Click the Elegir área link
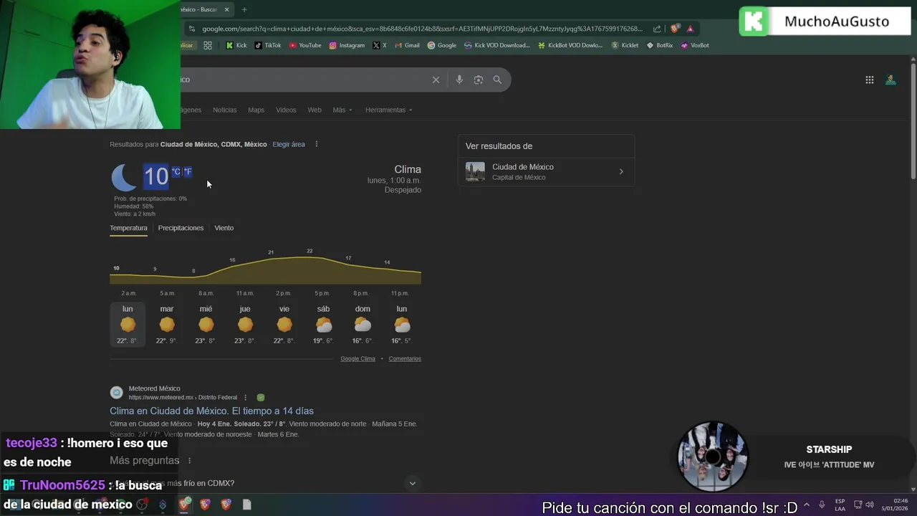Screen dimensions: 917x516 [x=289, y=144]
